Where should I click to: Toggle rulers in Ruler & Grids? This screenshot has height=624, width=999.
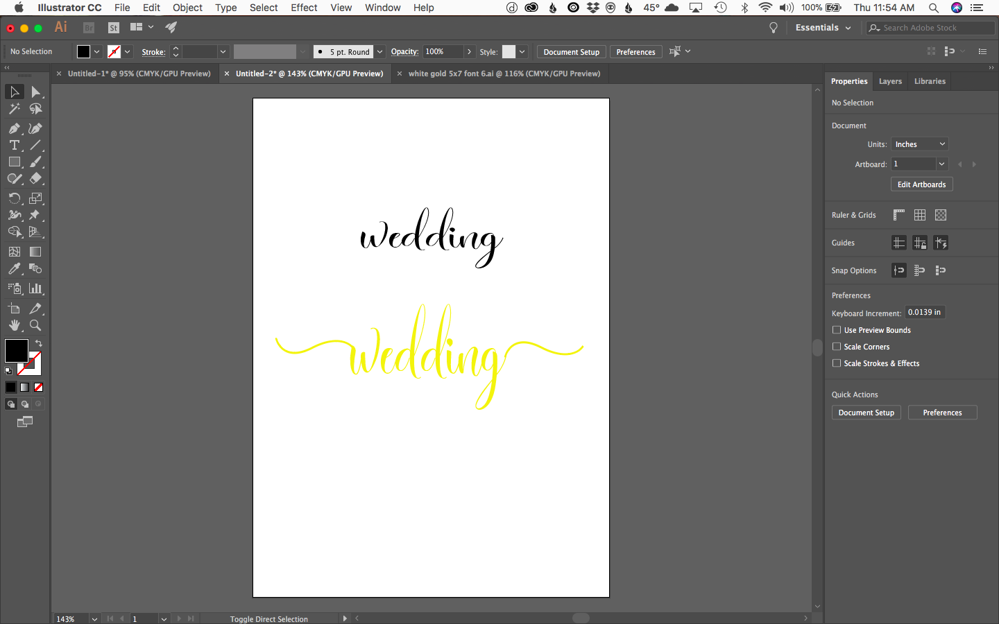[899, 215]
